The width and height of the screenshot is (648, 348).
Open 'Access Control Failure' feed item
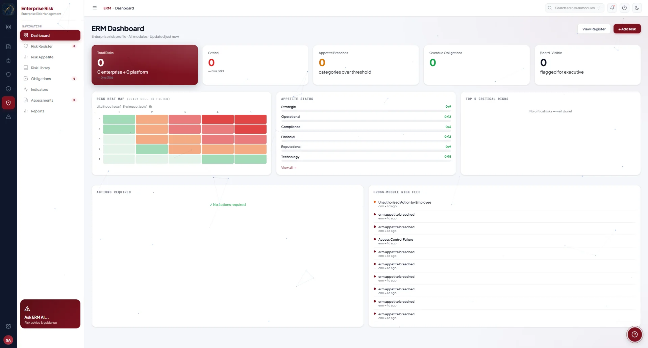click(x=504, y=241)
